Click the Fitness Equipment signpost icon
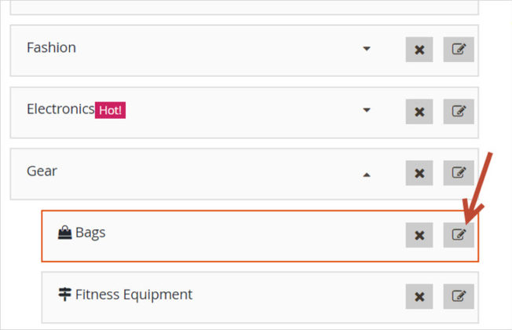This screenshot has width=512, height=330. pos(64,294)
